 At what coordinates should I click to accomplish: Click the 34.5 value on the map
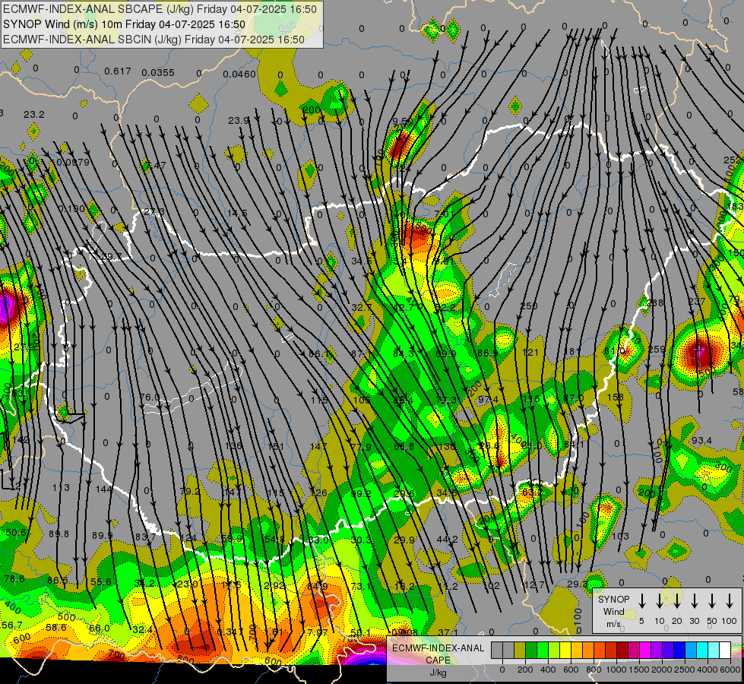362,261
